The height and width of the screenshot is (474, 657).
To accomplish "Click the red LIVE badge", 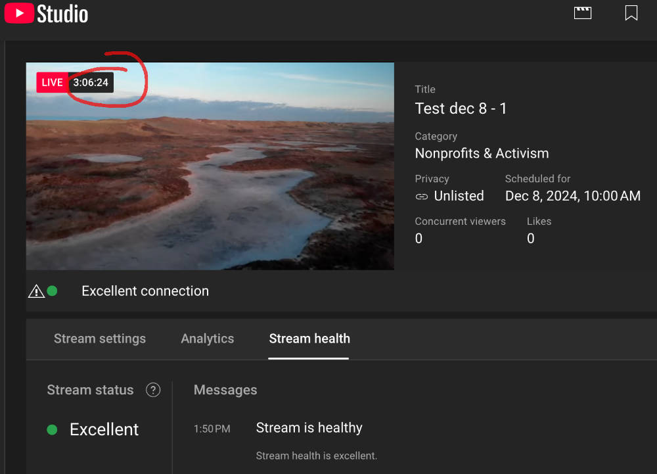I will point(52,83).
